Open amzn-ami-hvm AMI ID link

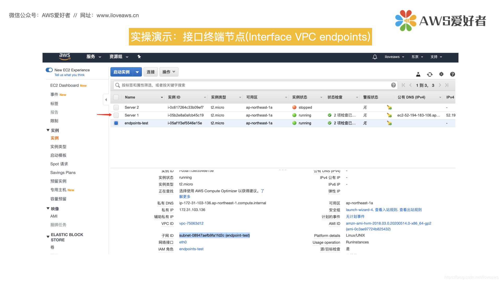click(389, 226)
